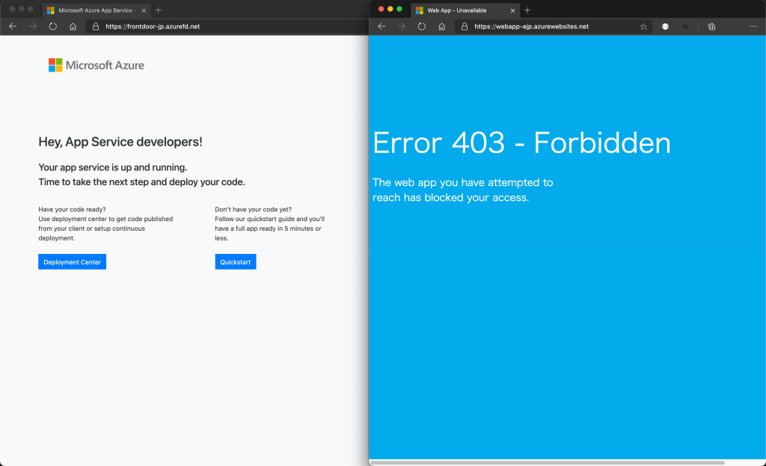Open Edge settings and more menu
Viewport: 766px width, 466px height.
point(753,26)
